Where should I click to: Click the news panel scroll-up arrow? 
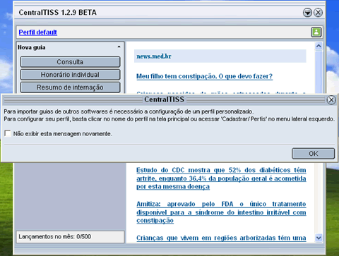[x=319, y=46]
